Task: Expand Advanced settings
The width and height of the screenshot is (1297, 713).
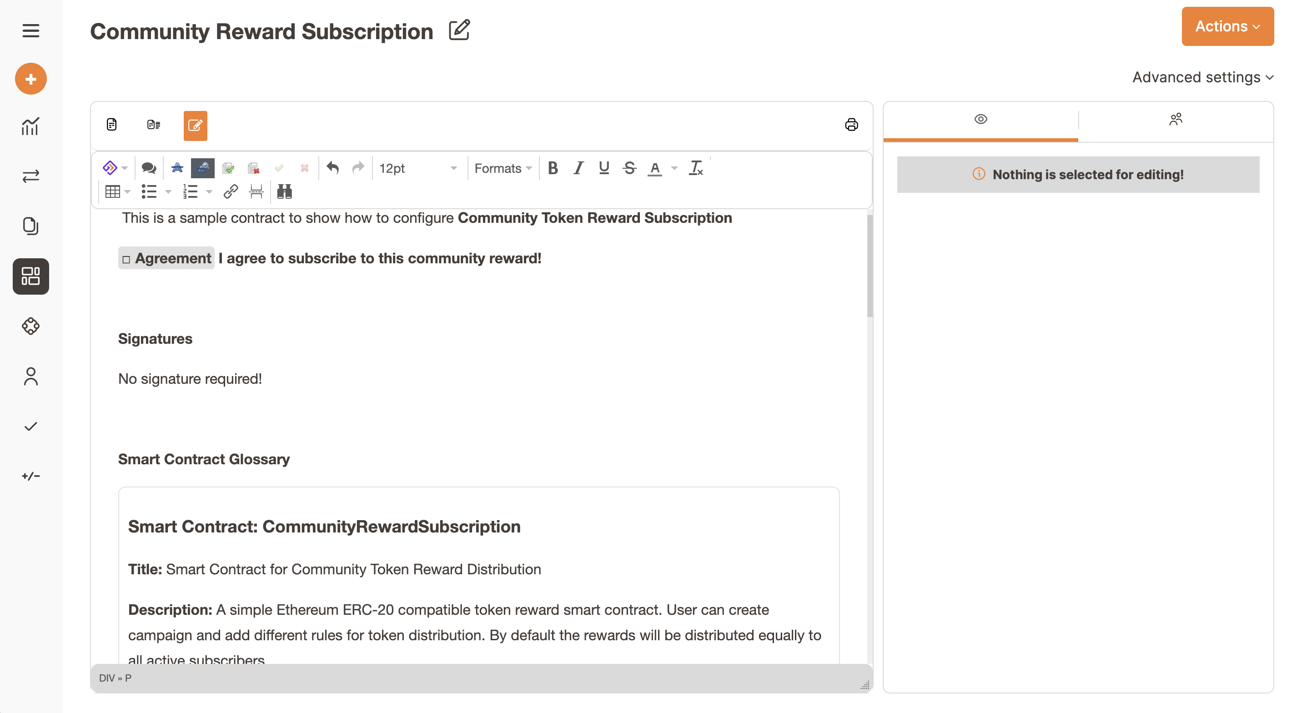Action: click(1202, 77)
